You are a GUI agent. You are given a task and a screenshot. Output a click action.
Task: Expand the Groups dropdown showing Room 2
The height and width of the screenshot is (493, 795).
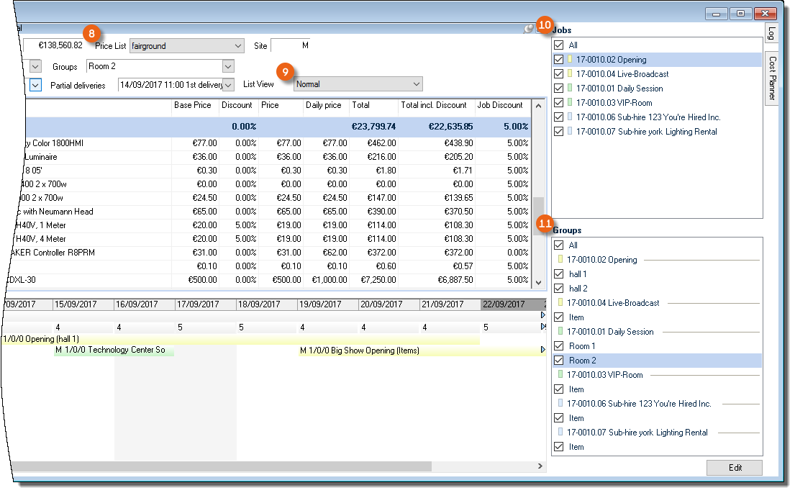coord(228,67)
